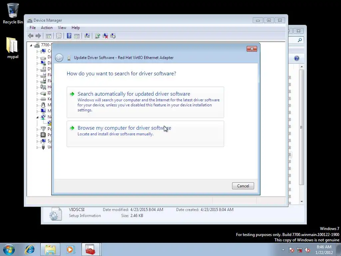Viewport: 341px width, 256px height.
Task: Click the Cancel button in dialog
Action: click(x=243, y=186)
